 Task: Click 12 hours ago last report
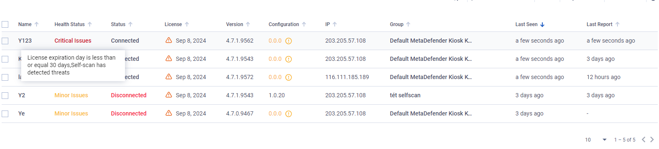click(603, 77)
